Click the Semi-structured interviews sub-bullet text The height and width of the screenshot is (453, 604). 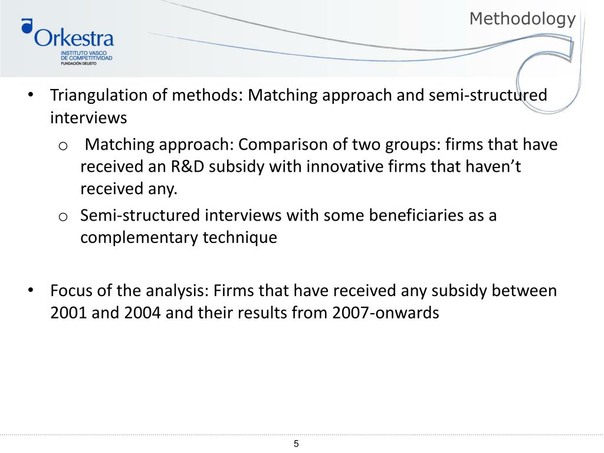tap(288, 226)
